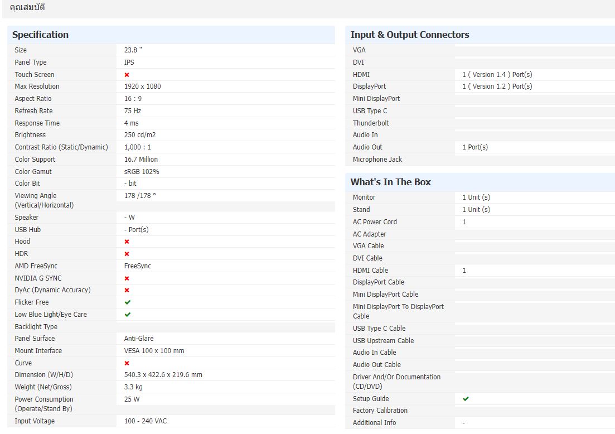This screenshot has height=434, width=615.
Task: Open the คุณสมบัติ tab
Action: coord(27,7)
